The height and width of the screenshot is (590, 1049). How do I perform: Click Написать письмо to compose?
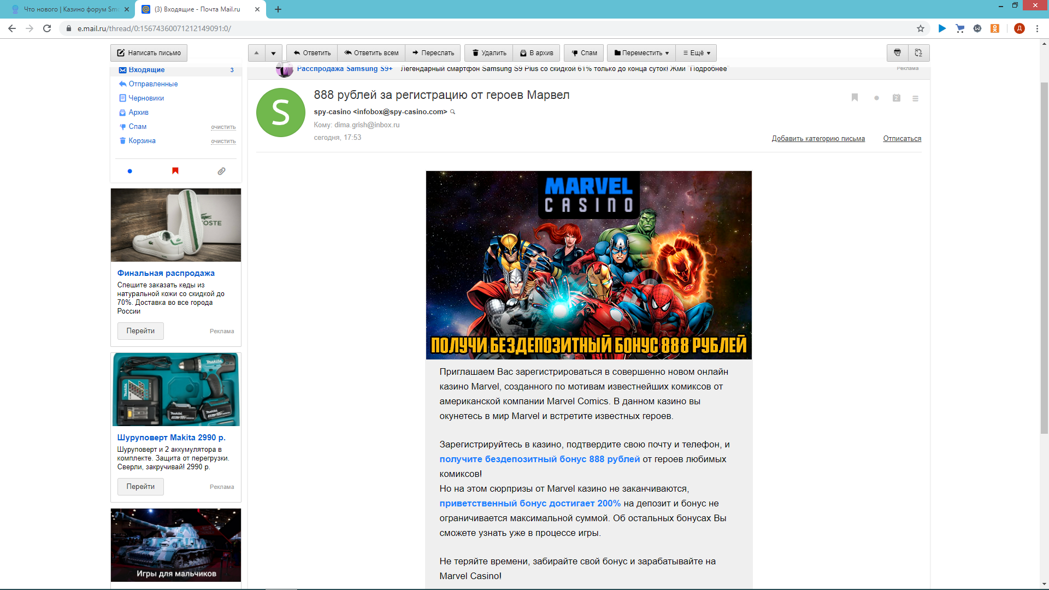point(149,53)
